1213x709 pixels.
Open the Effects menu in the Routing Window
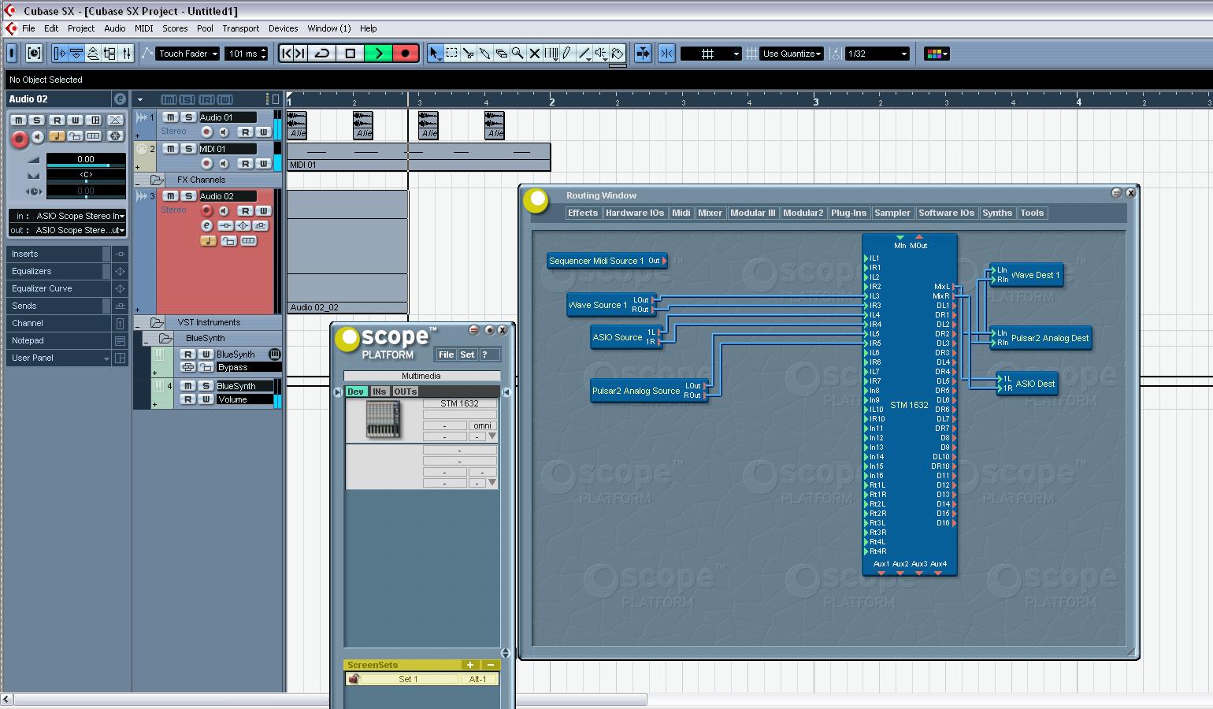tap(583, 213)
